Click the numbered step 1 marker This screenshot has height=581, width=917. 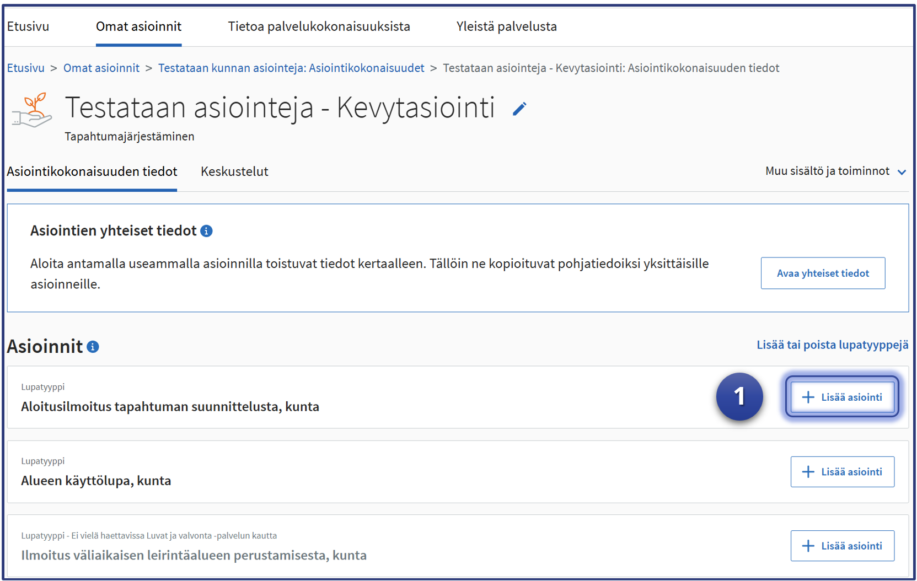coord(739,396)
